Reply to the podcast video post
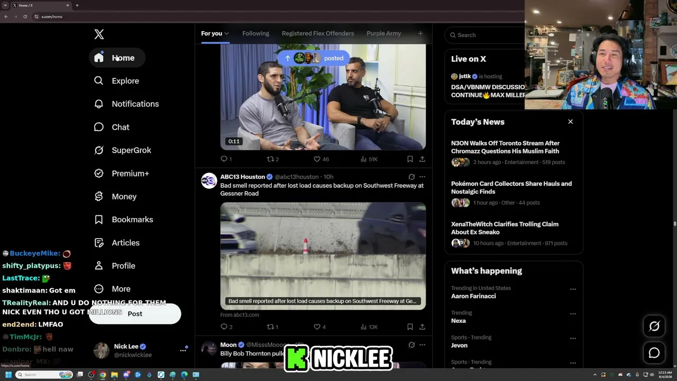 coord(226,159)
